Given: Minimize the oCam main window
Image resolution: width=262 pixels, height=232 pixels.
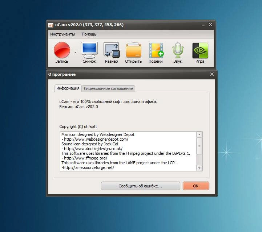Looking at the screenshot, I should coord(203,25).
